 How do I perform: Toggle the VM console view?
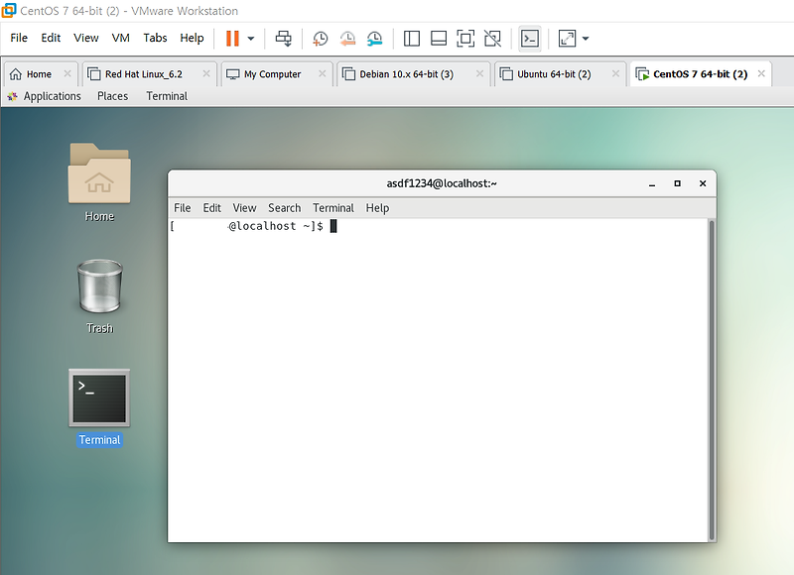[x=530, y=38]
